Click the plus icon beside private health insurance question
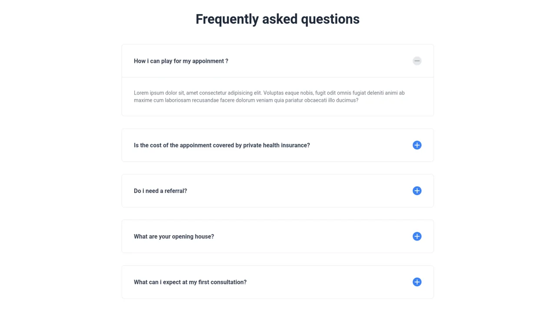 click(417, 145)
